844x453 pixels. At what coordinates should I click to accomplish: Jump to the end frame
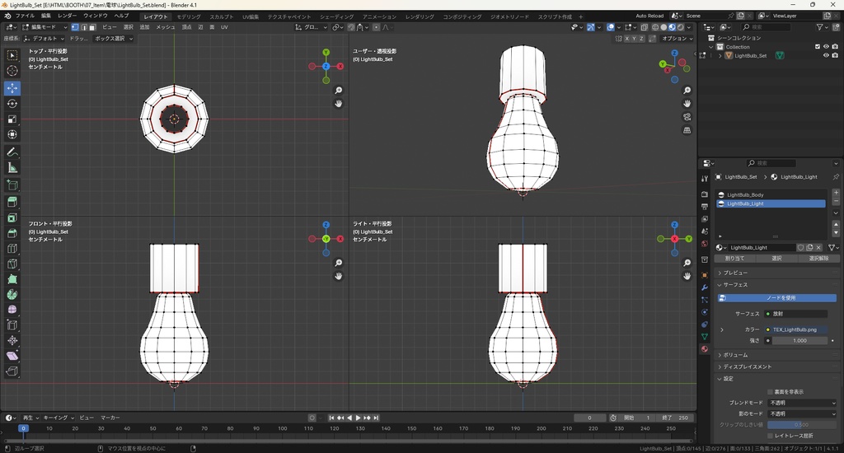pyautogui.click(x=376, y=418)
